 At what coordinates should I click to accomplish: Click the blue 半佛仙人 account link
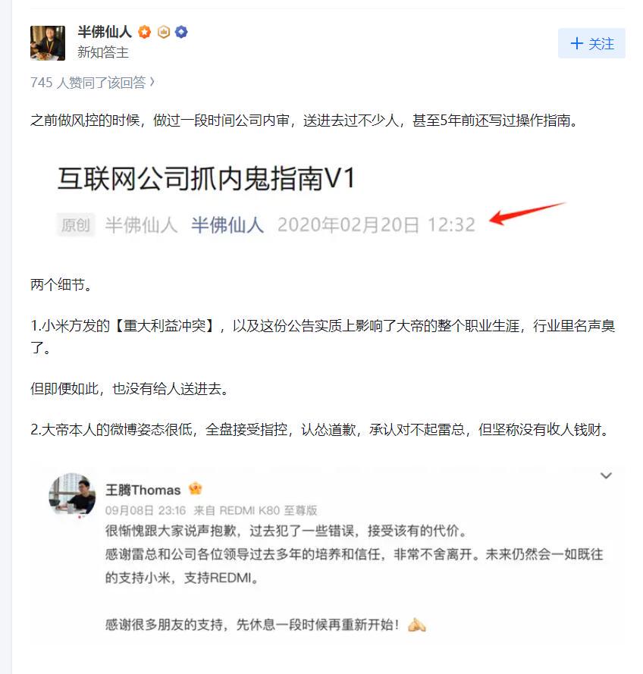click(227, 225)
